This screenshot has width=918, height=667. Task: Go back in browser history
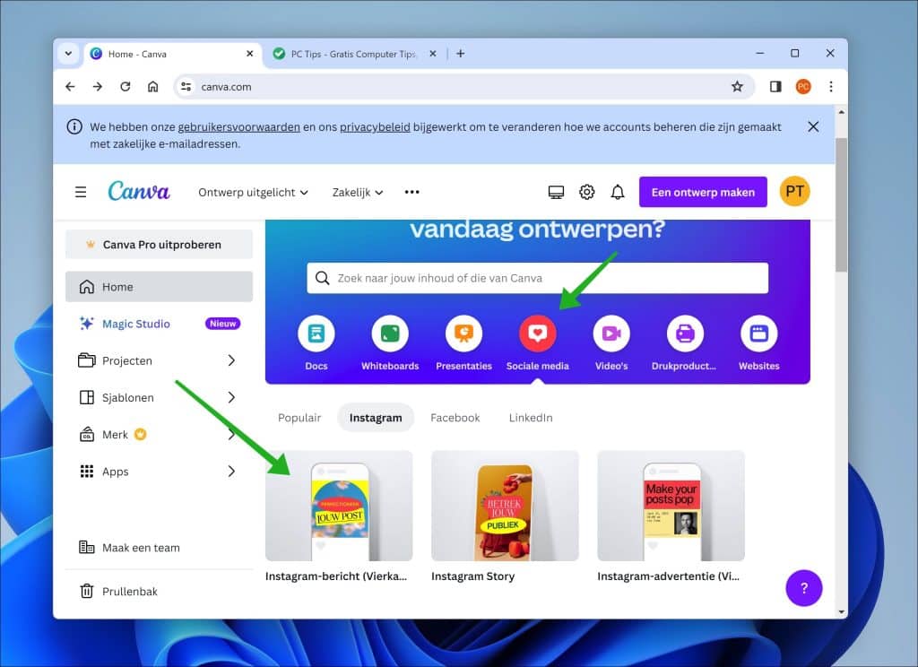click(70, 87)
